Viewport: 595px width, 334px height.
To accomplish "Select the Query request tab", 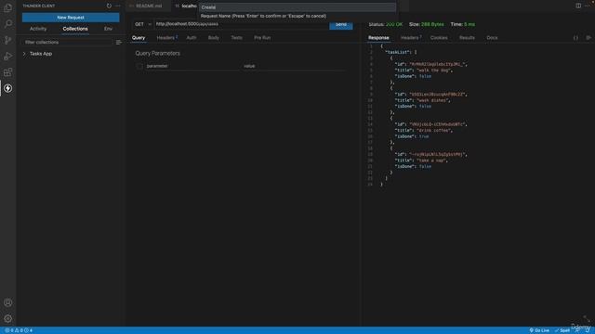I will (x=139, y=38).
